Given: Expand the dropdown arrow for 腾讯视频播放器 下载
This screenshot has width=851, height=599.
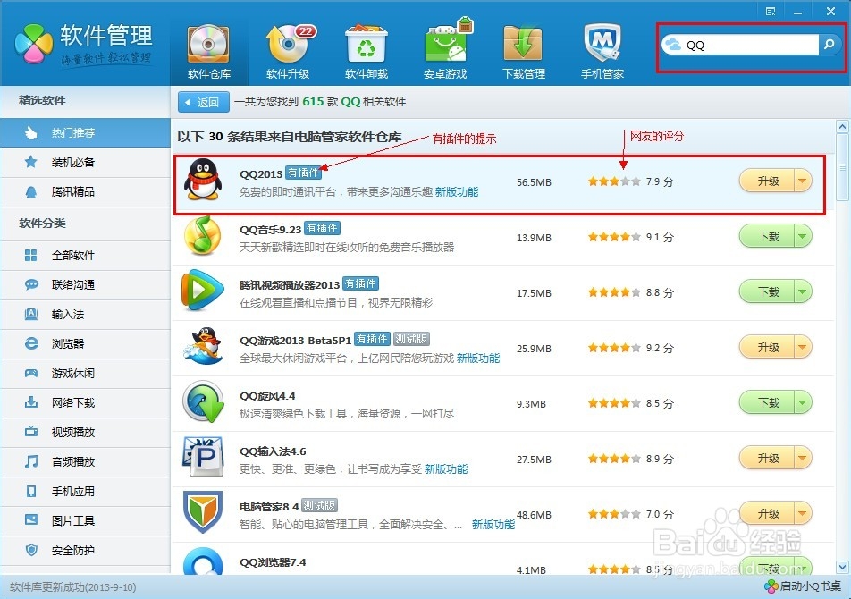Looking at the screenshot, I should point(803,292).
